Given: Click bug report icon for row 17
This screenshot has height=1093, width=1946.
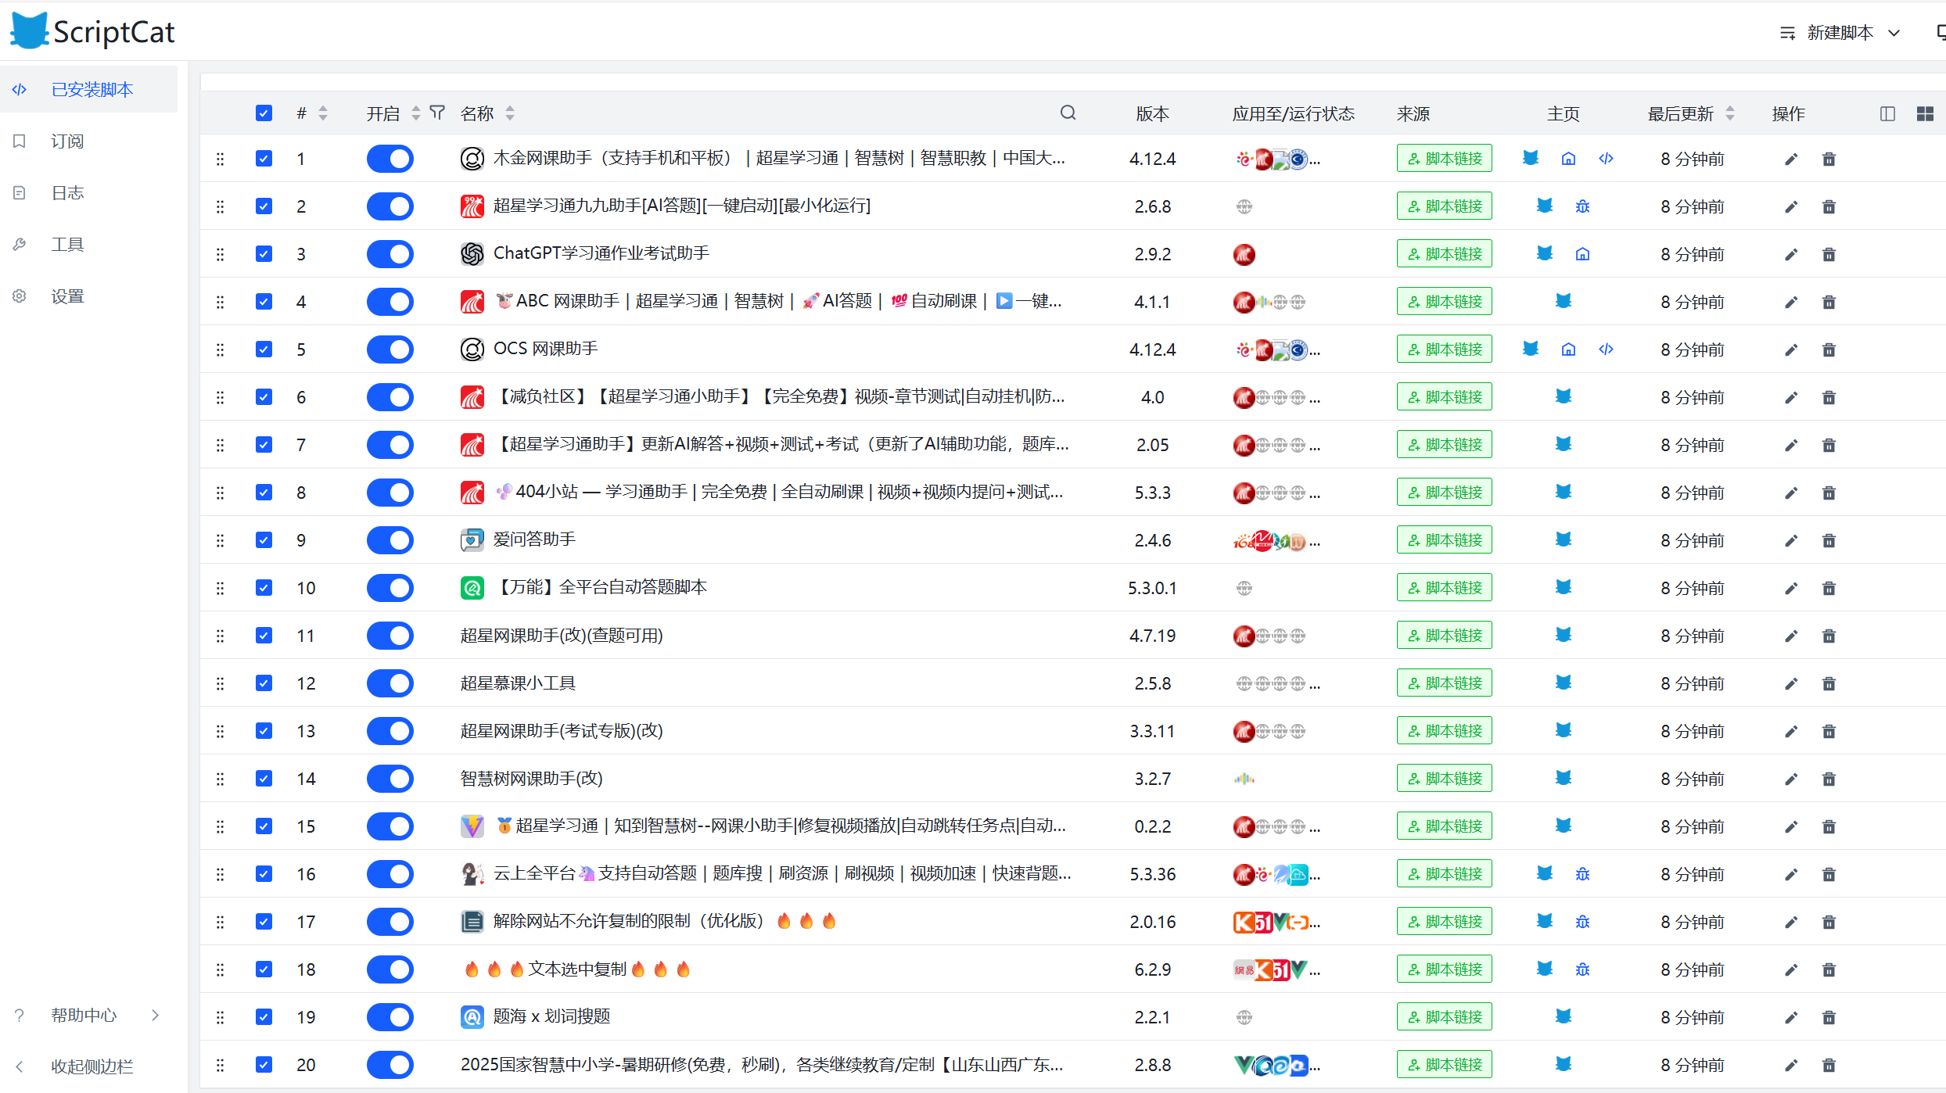Looking at the screenshot, I should point(1582,923).
